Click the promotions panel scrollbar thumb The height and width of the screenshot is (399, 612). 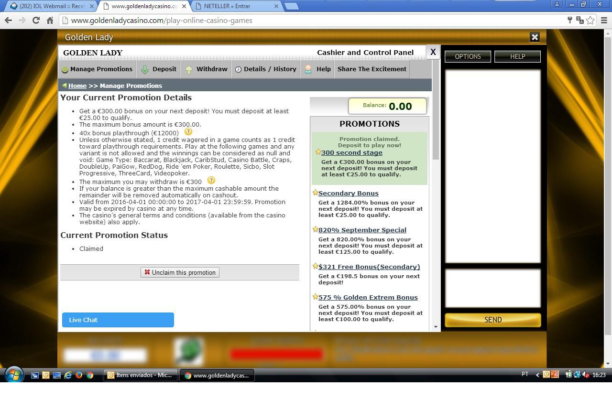pos(436,109)
